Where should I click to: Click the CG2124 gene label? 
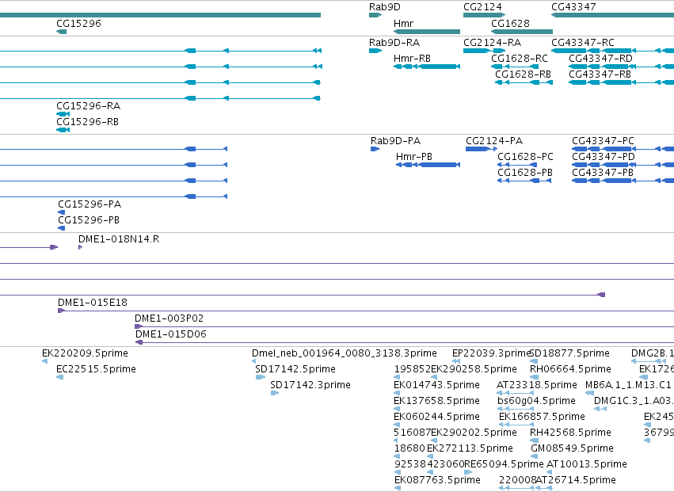coord(482,7)
